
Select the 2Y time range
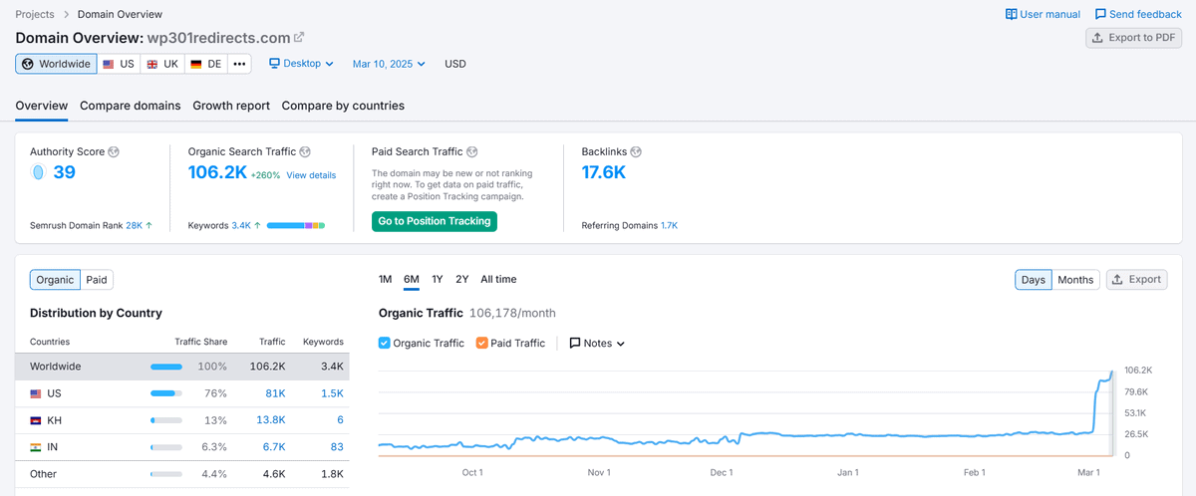pyautogui.click(x=462, y=279)
